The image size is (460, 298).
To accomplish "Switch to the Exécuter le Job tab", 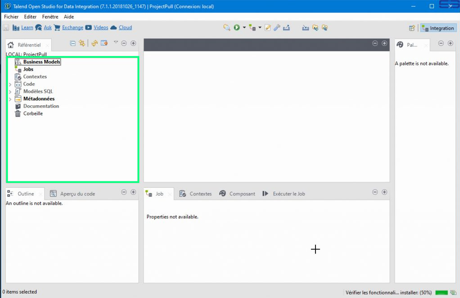I will pyautogui.click(x=284, y=194).
